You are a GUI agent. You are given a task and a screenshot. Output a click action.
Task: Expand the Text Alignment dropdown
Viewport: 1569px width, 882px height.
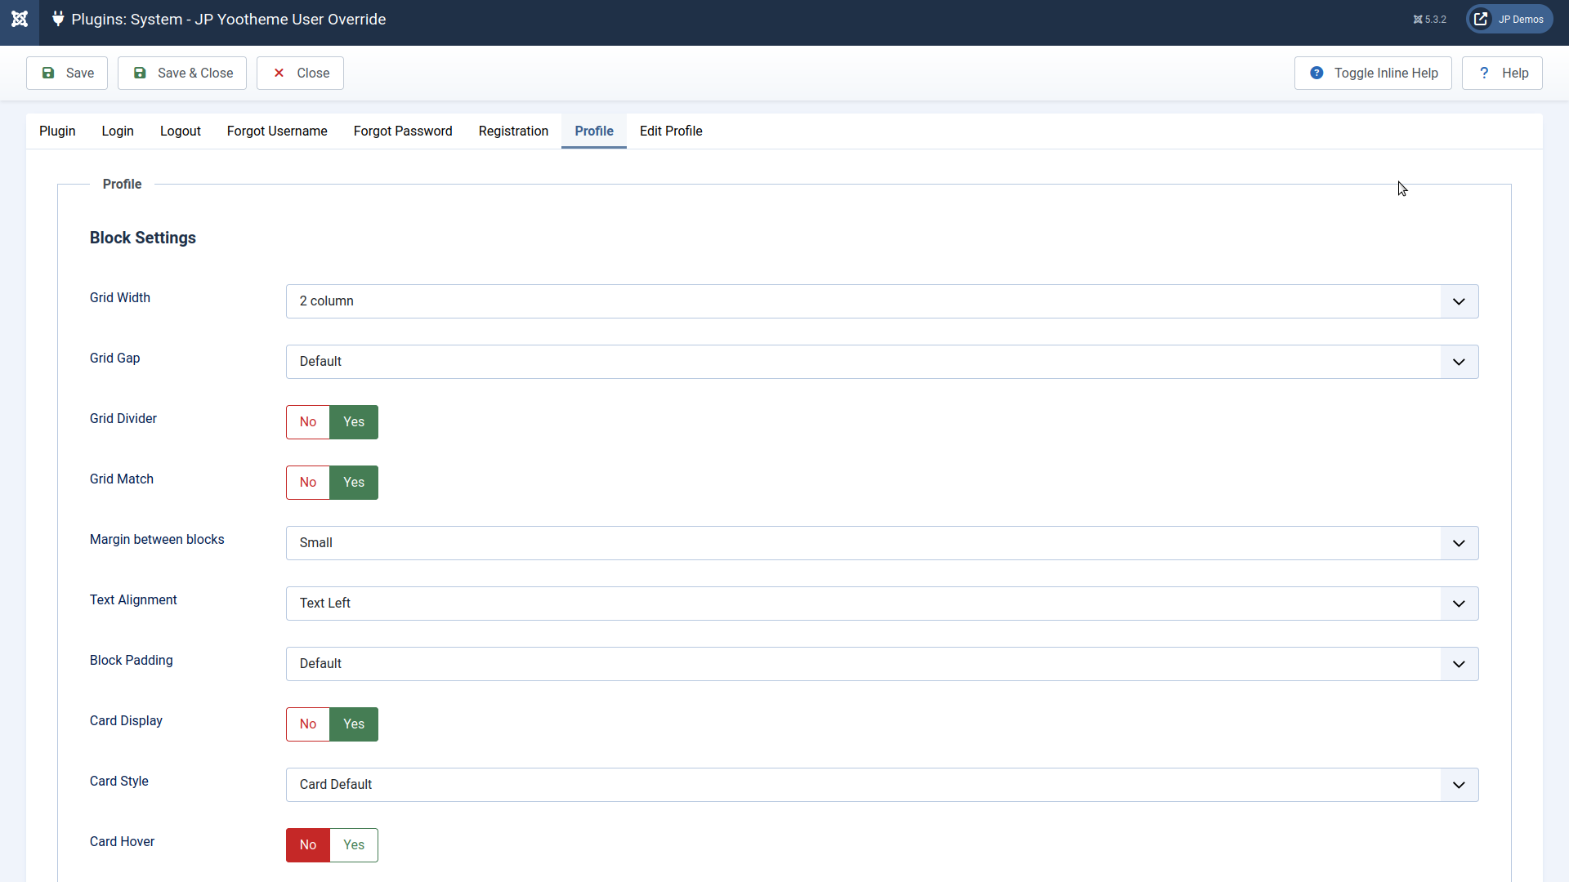pos(882,604)
